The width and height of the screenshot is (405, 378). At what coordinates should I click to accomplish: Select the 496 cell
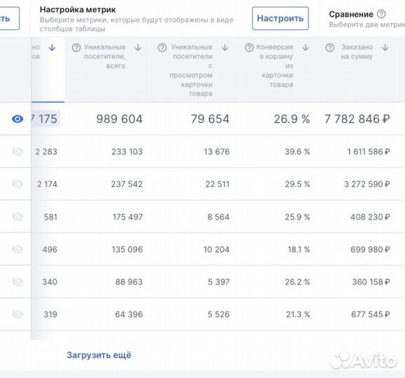(50, 249)
